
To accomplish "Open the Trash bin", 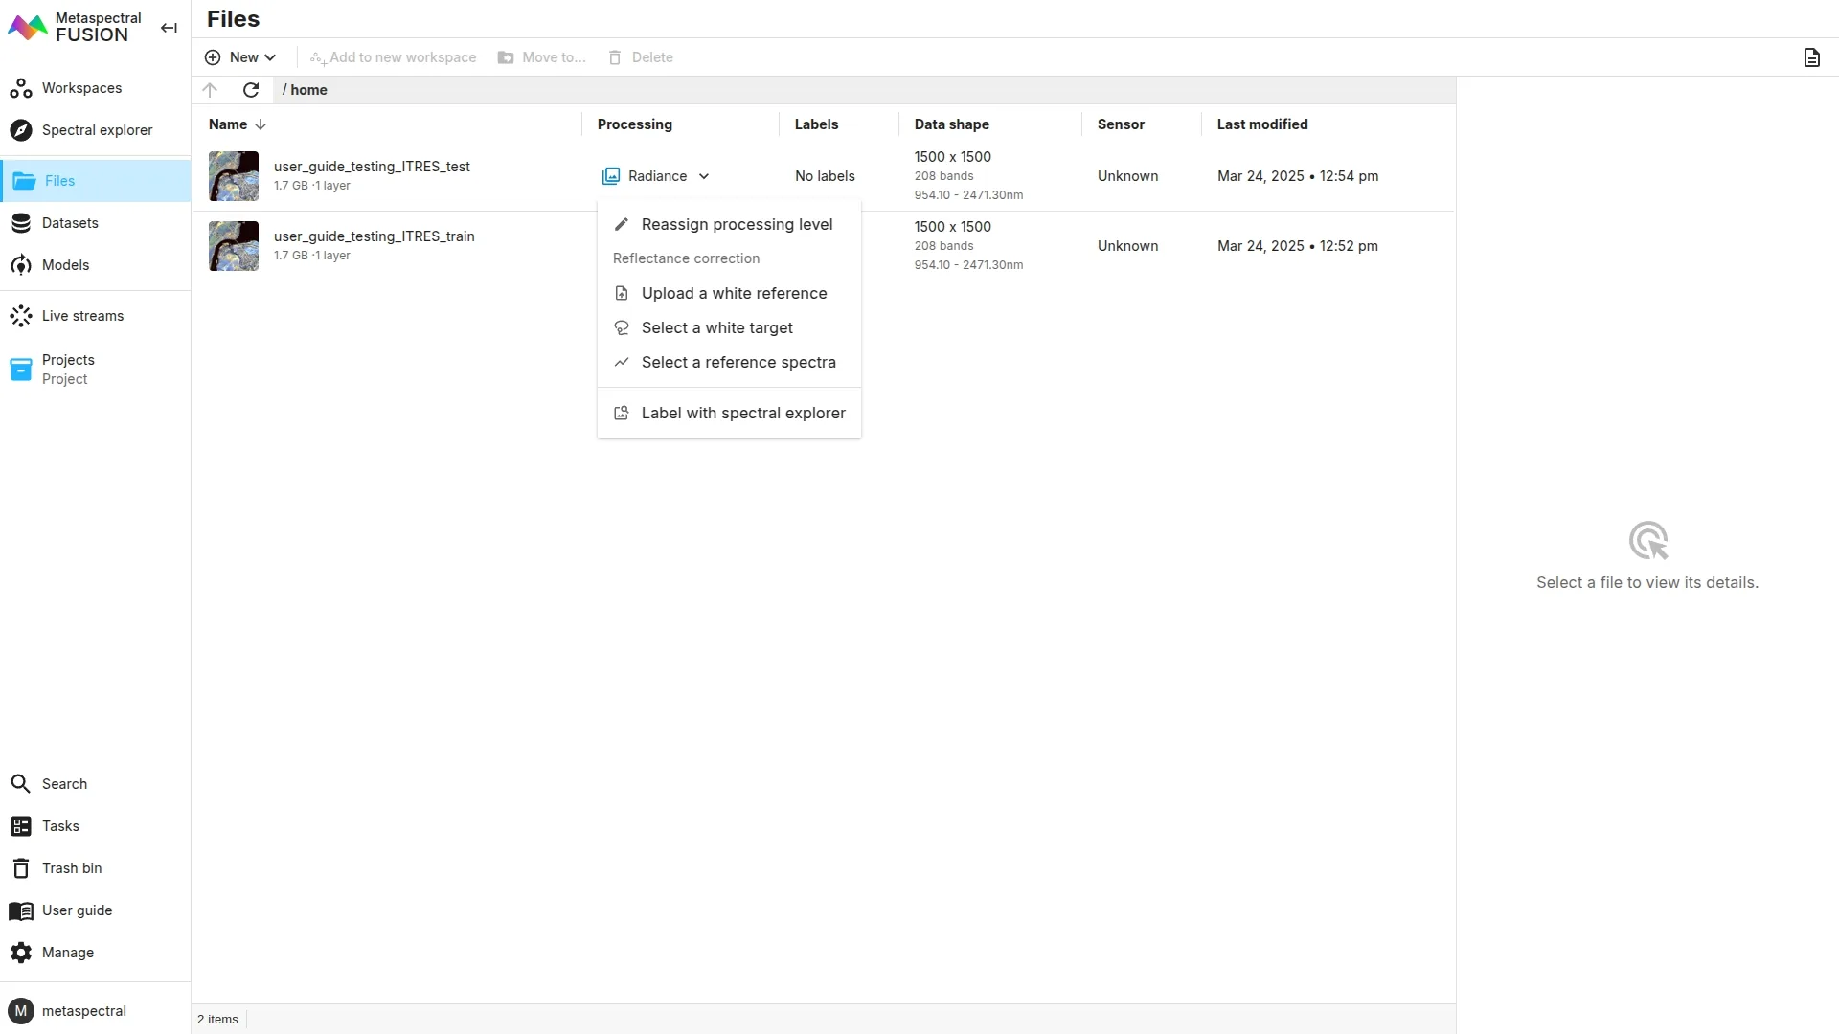I will (71, 868).
